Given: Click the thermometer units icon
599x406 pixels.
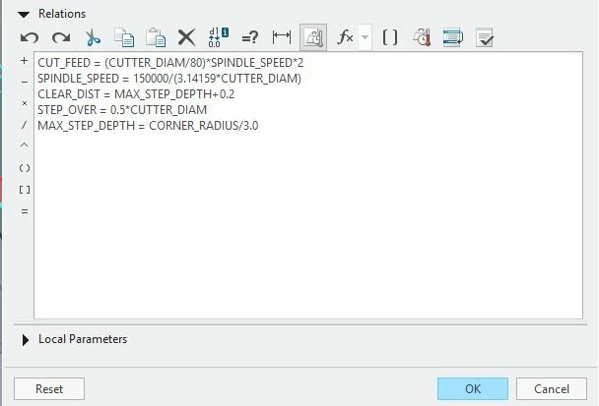Looking at the screenshot, I should coord(422,37).
